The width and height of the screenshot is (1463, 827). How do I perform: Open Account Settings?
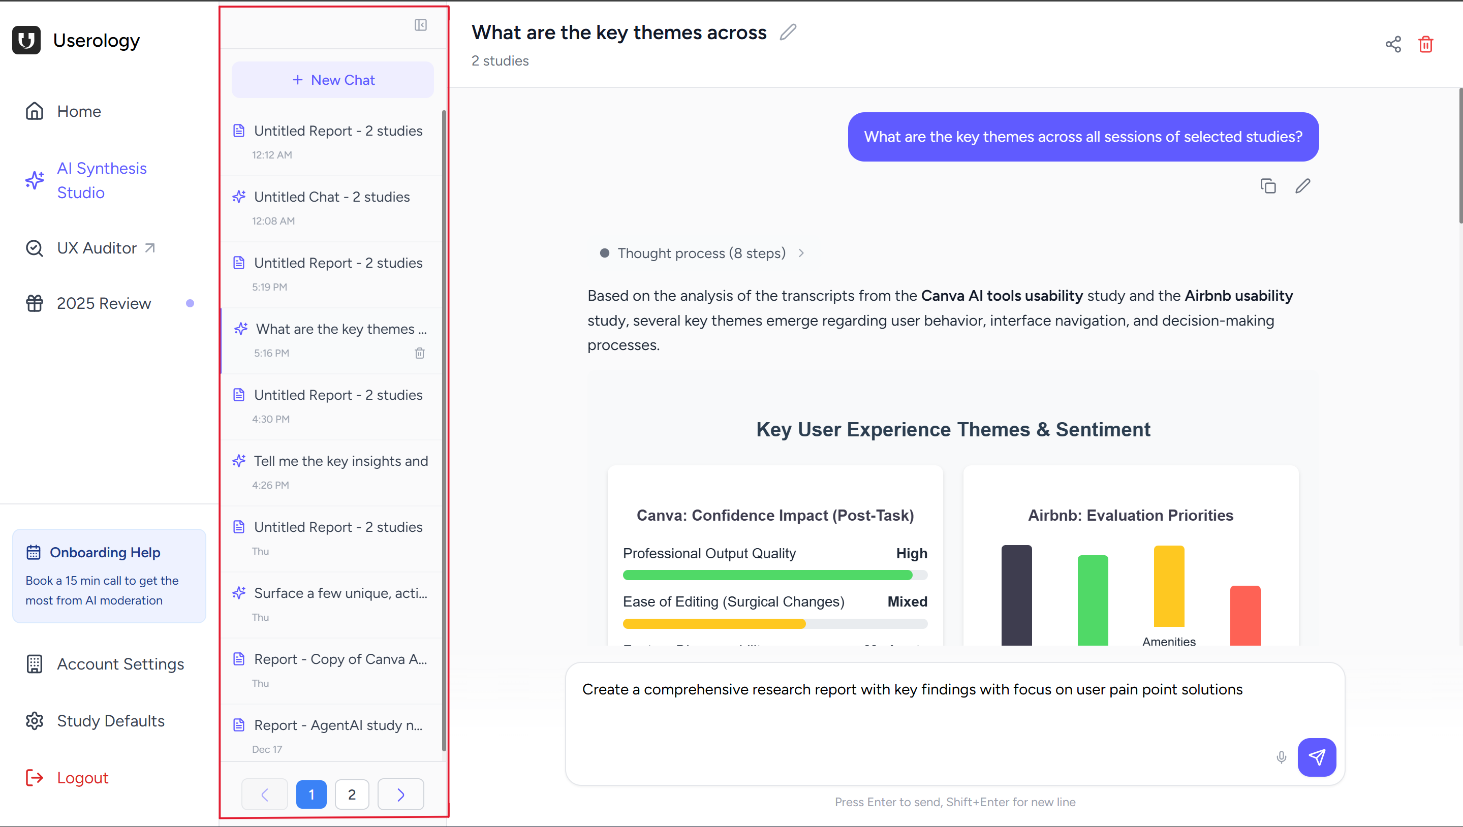tap(120, 664)
